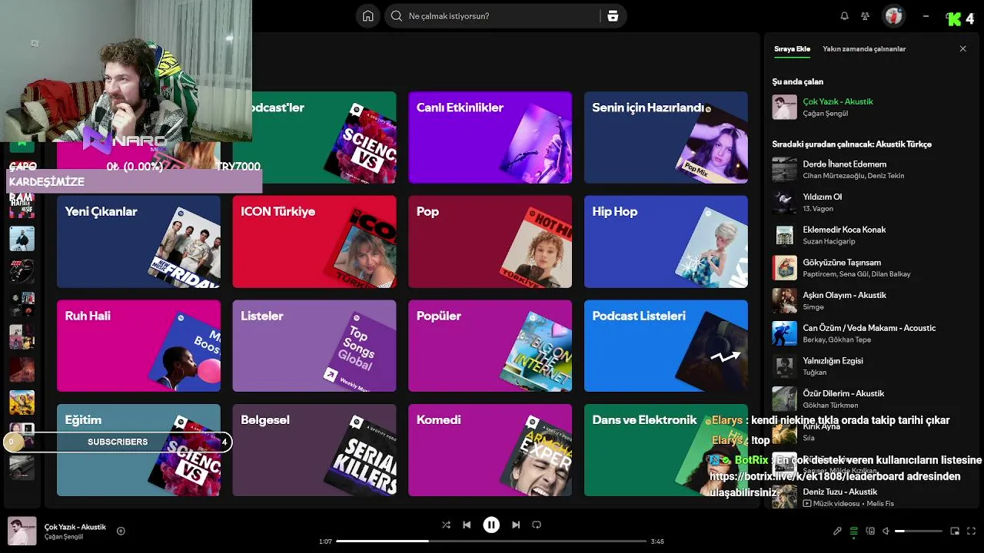Image resolution: width=984 pixels, height=553 pixels.
Task: Open artist Suzan Hacigarip link
Action: click(829, 241)
